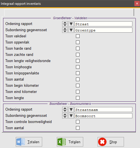This screenshot has height=148, width=140.
Task: Tick the Toon begin kilometer checkbox
Action: click(78, 86)
